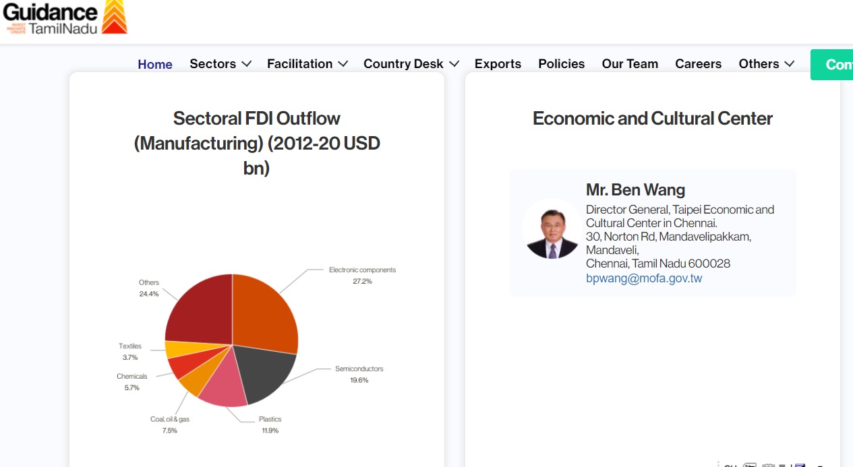The image size is (853, 467).
Task: Open the Others dropdown menu
Action: (x=767, y=64)
